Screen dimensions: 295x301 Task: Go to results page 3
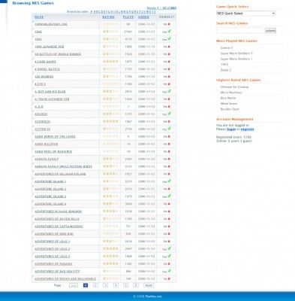105,285
